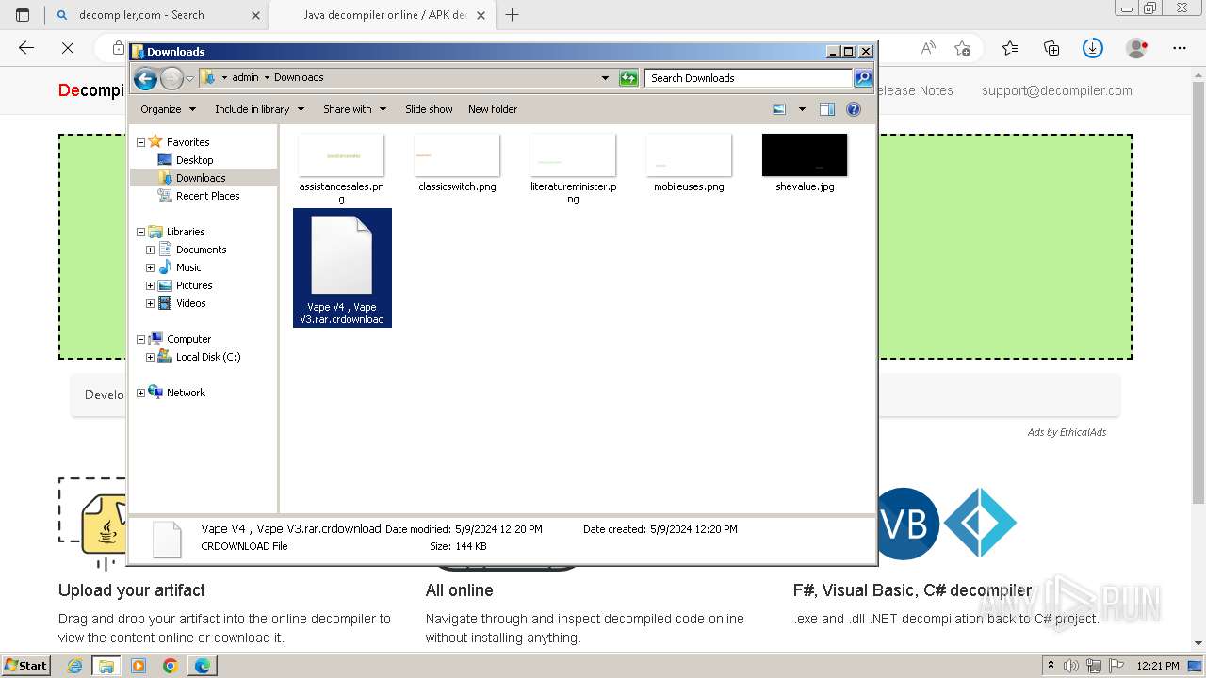The height and width of the screenshot is (678, 1206).
Task: Open the address bar history dropdown arrow
Action: click(x=605, y=78)
